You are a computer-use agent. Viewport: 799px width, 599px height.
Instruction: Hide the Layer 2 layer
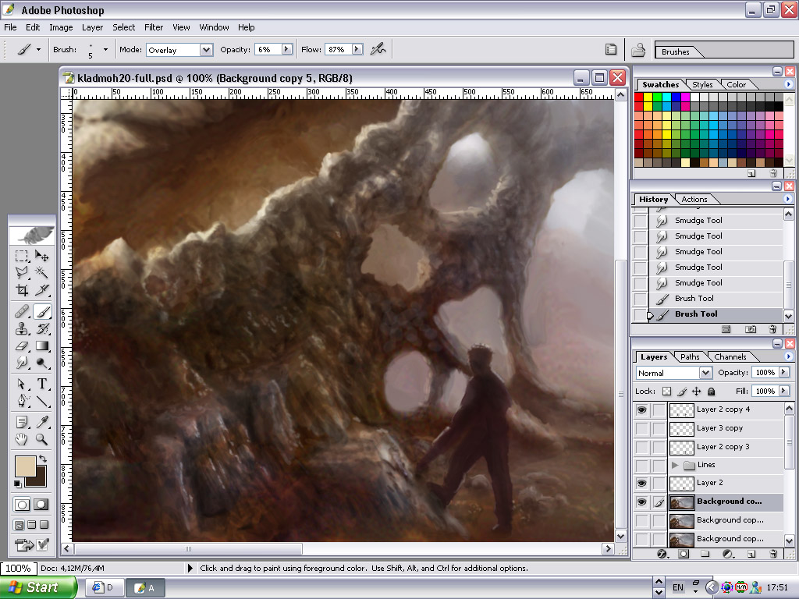641,483
